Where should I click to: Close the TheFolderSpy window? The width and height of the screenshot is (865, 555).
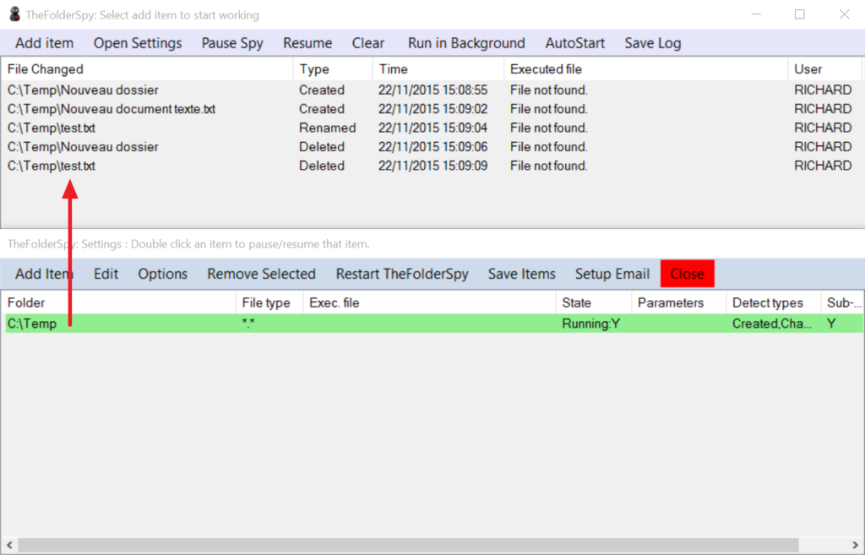(844, 14)
